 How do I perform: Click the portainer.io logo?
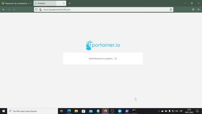coord(103,45)
